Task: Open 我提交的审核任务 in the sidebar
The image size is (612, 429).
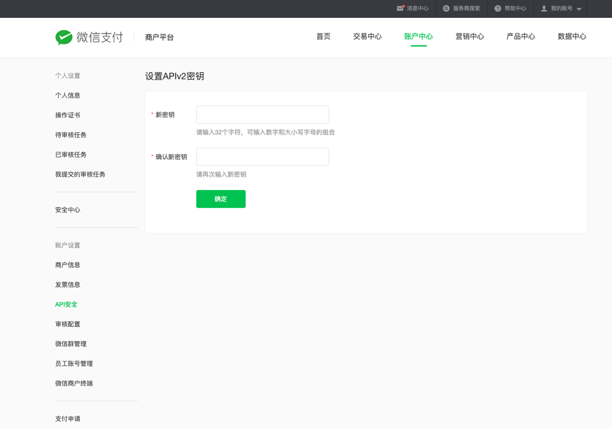Action: [80, 175]
